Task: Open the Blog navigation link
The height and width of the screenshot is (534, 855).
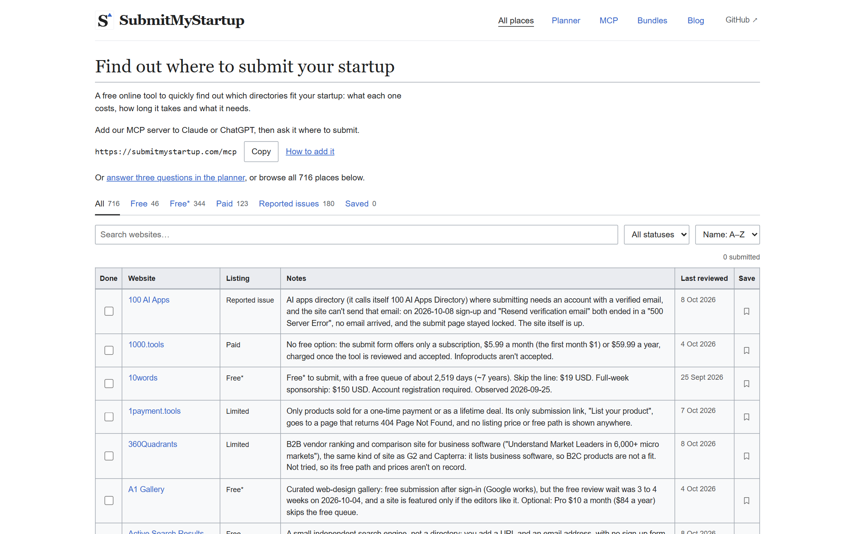Action: [696, 21]
